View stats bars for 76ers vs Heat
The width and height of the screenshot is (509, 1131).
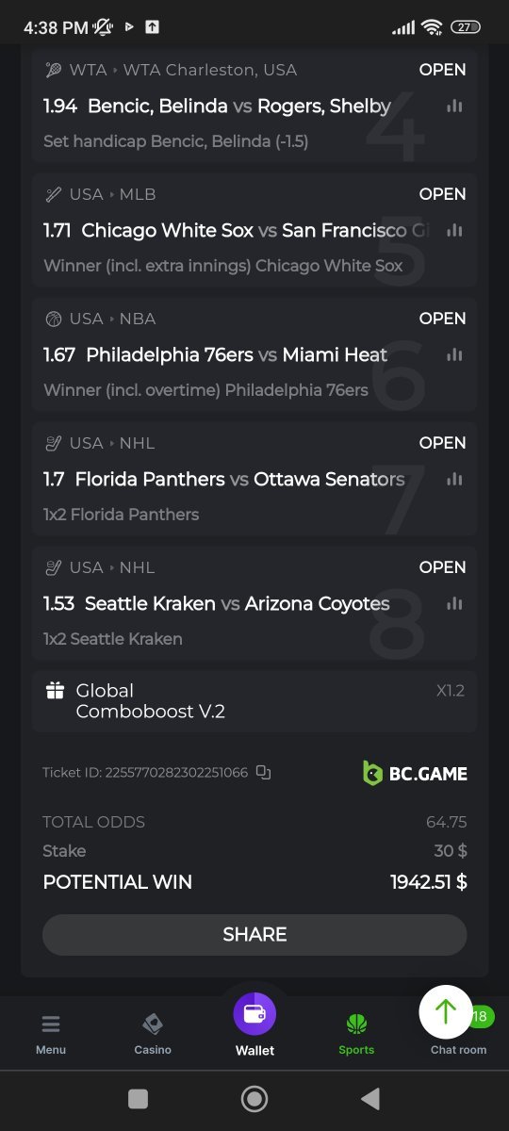pos(454,355)
